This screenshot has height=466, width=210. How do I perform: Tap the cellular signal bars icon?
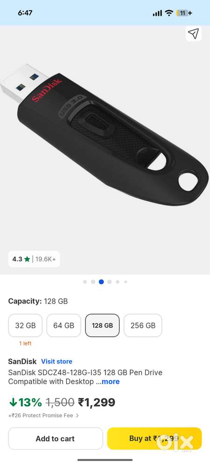tap(157, 13)
